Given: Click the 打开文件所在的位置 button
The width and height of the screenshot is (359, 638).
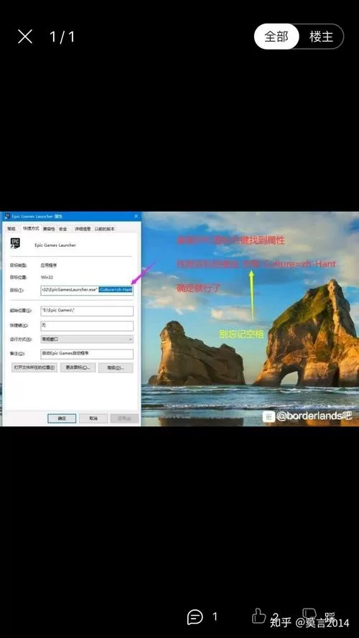Looking at the screenshot, I should 34,367.
